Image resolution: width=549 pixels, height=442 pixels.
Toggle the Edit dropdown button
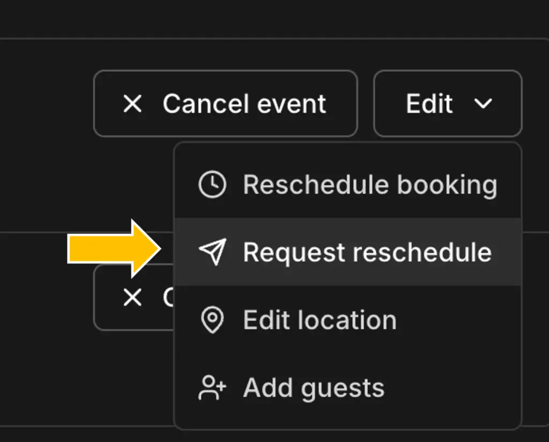[448, 104]
